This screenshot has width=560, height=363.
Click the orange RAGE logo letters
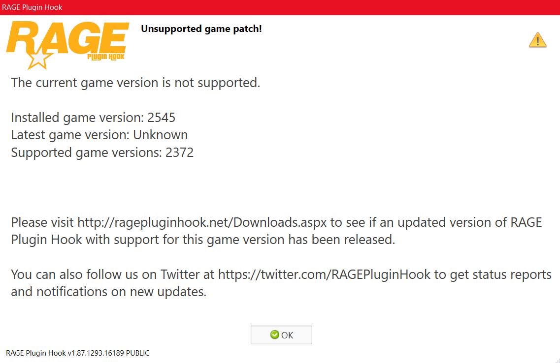[67, 38]
